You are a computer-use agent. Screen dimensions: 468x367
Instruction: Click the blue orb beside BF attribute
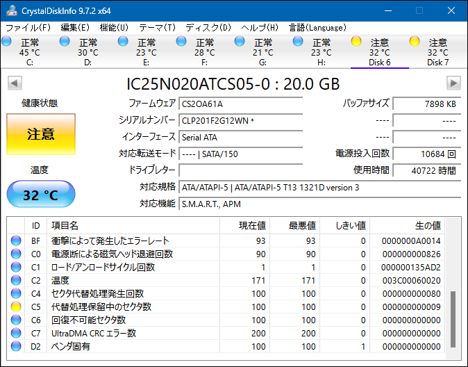pos(16,240)
